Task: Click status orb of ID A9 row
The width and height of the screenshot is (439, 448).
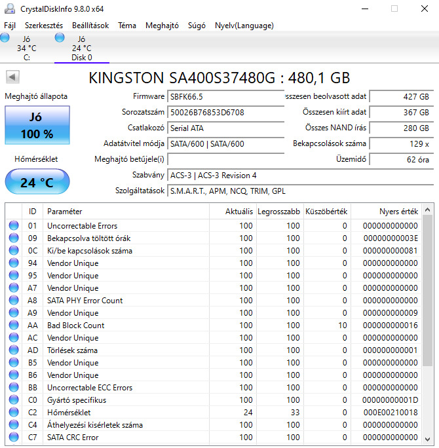Action: (x=14, y=312)
